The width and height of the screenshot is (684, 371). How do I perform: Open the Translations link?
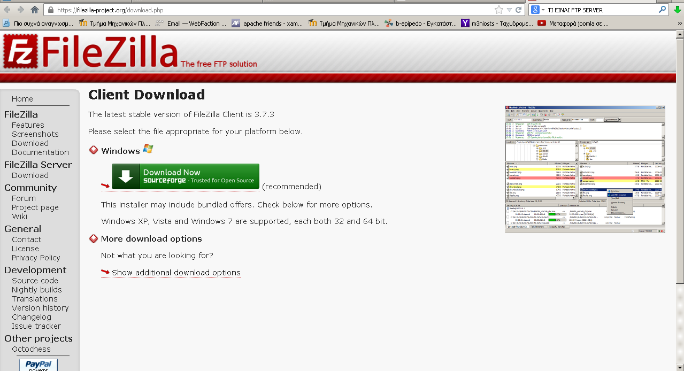coord(35,299)
